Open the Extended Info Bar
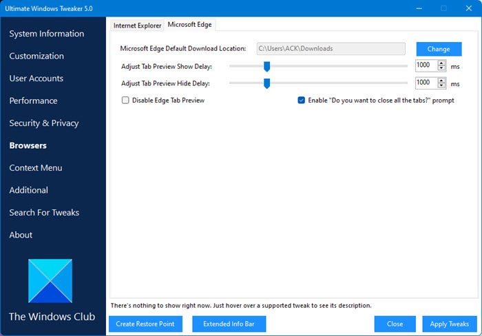The height and width of the screenshot is (336, 482). point(229,324)
